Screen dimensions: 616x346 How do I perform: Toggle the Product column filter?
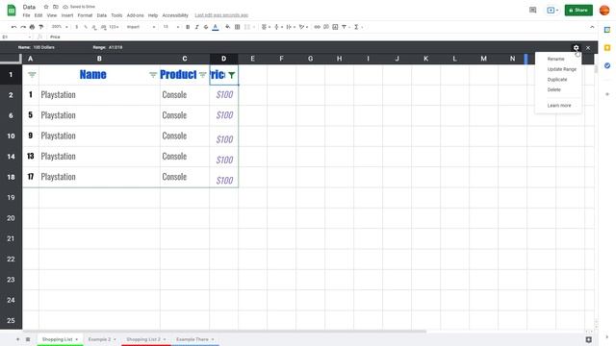click(202, 75)
